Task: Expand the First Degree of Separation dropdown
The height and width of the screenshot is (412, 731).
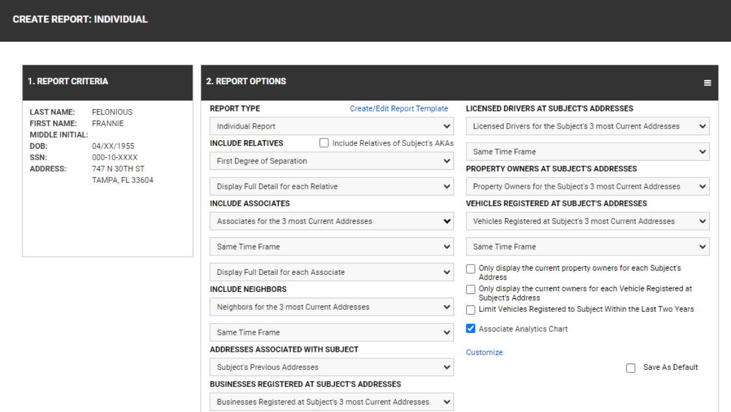Action: (x=331, y=161)
